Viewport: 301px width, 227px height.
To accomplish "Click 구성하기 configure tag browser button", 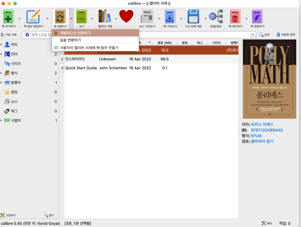I will 8,215.
